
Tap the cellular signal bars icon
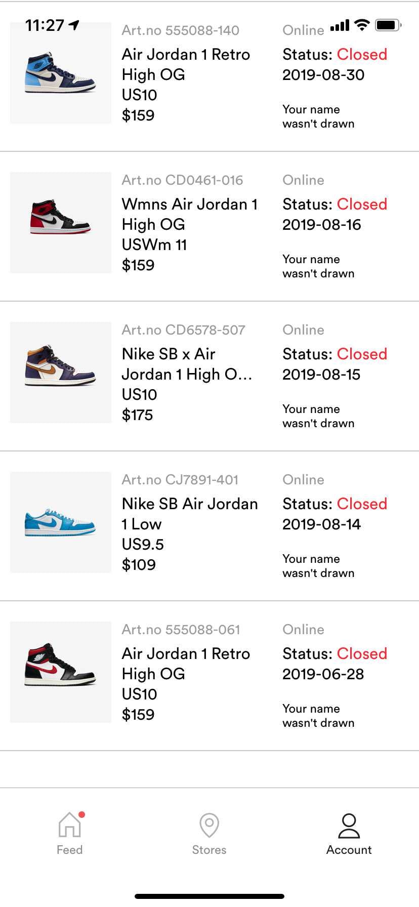click(x=340, y=25)
